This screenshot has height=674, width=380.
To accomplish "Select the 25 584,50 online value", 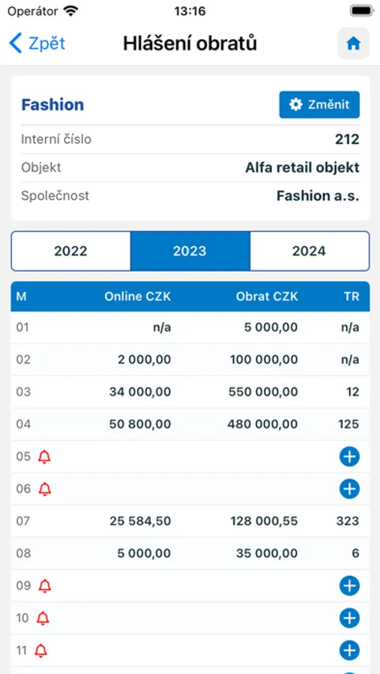I will coord(140,521).
